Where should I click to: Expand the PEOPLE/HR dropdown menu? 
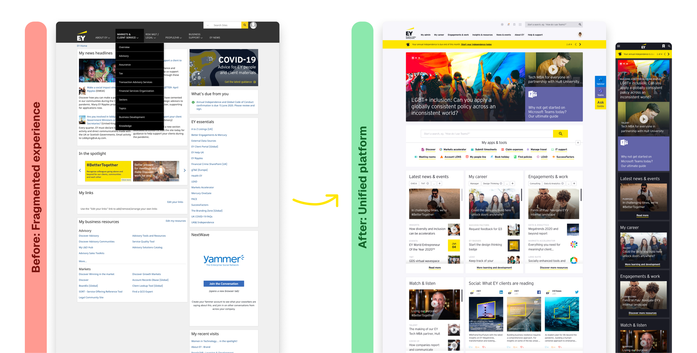[x=173, y=38]
